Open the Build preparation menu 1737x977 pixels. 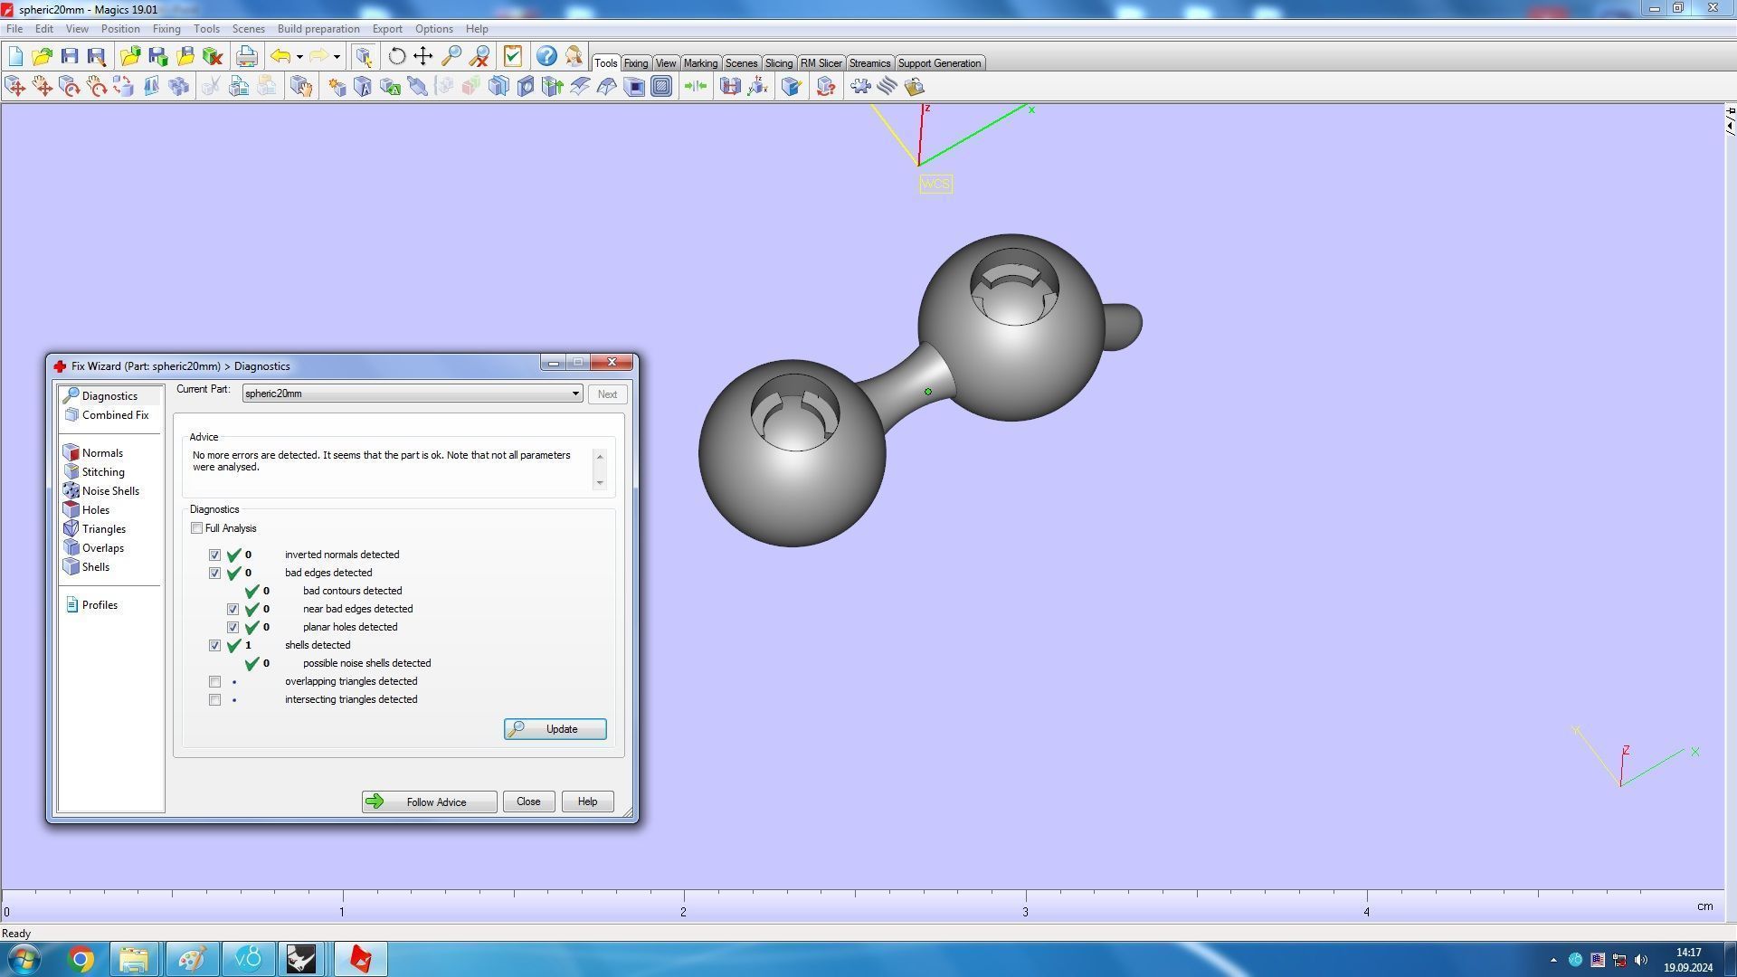click(318, 29)
